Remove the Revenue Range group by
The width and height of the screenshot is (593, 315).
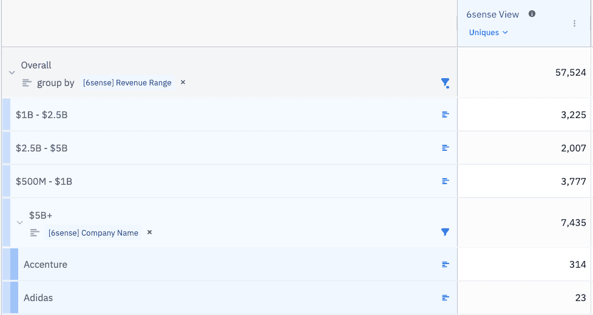click(183, 82)
